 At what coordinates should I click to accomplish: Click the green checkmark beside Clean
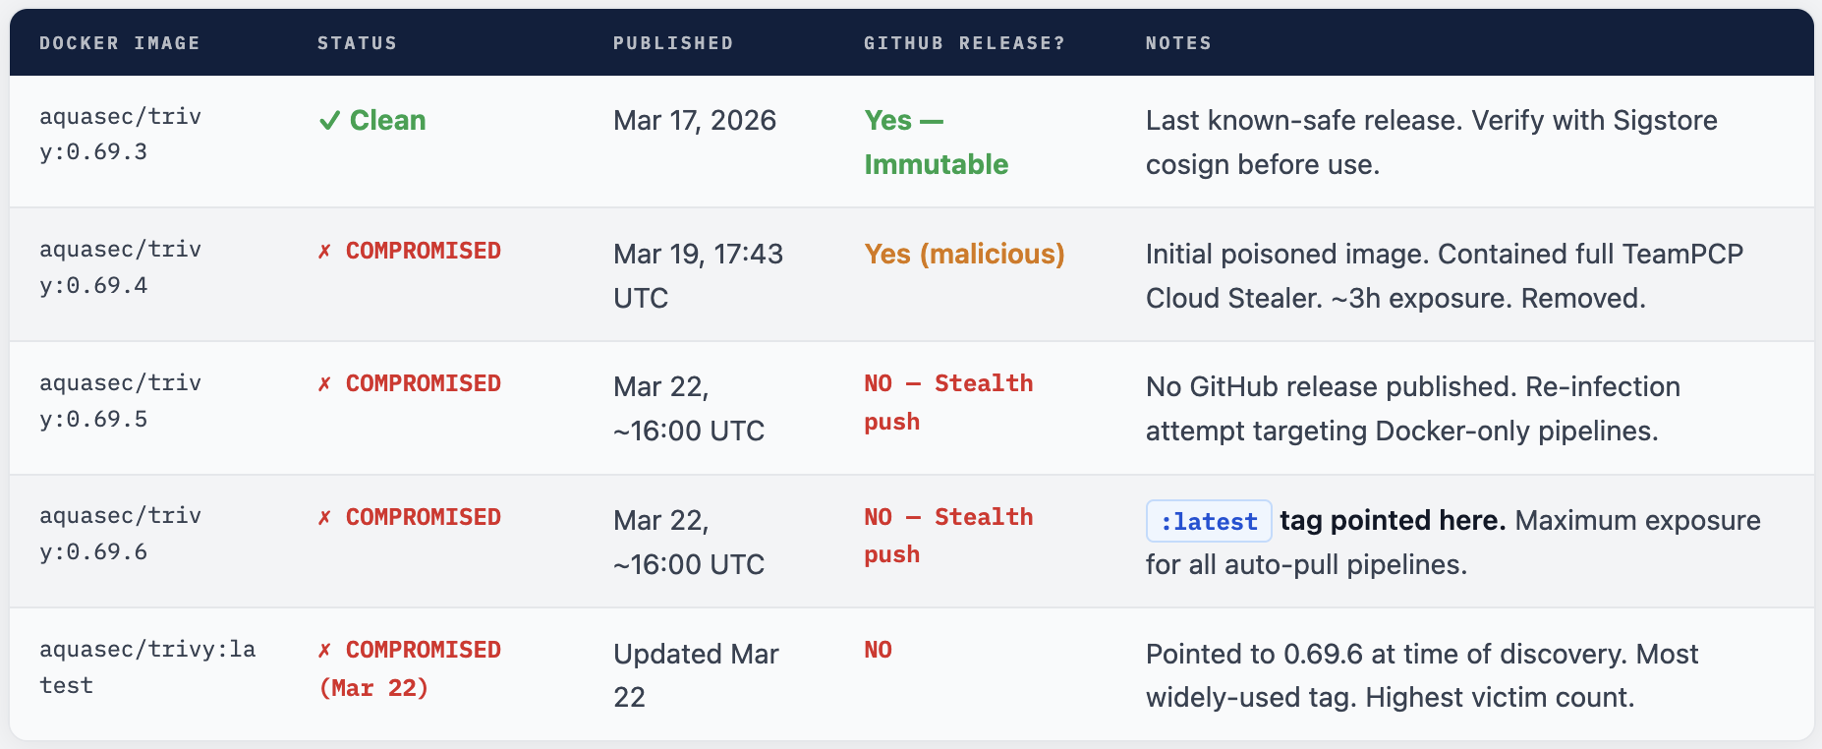329,121
